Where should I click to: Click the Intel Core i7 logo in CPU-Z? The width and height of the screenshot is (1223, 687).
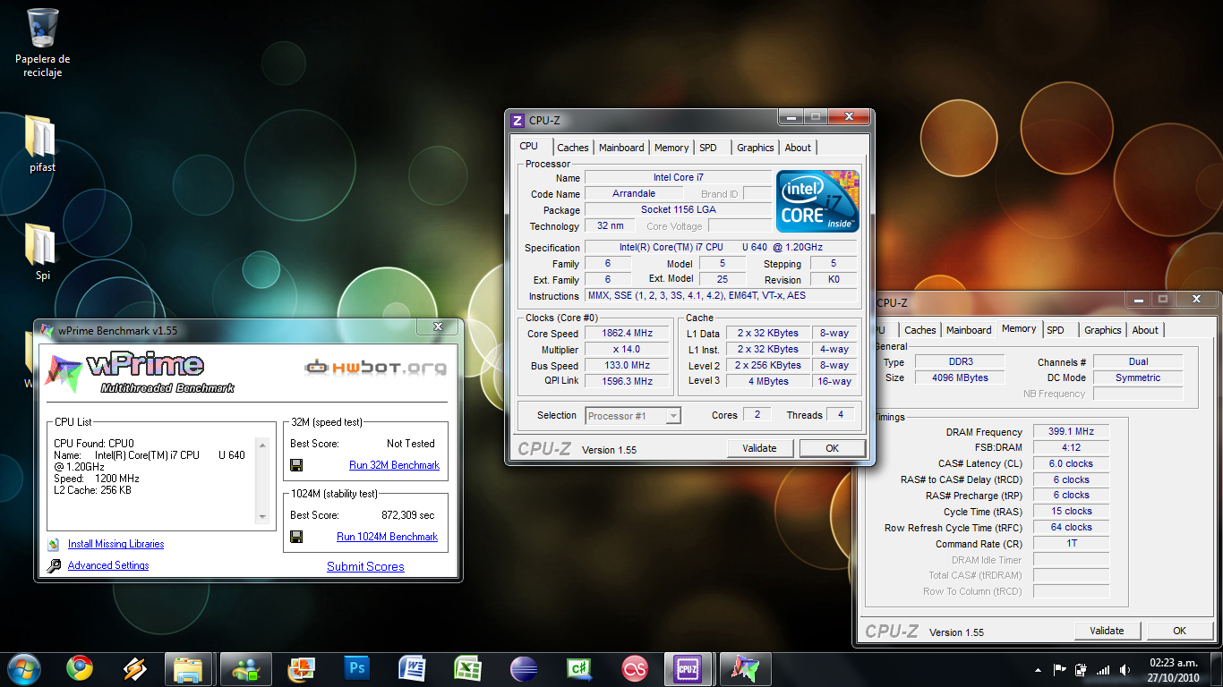tap(817, 201)
